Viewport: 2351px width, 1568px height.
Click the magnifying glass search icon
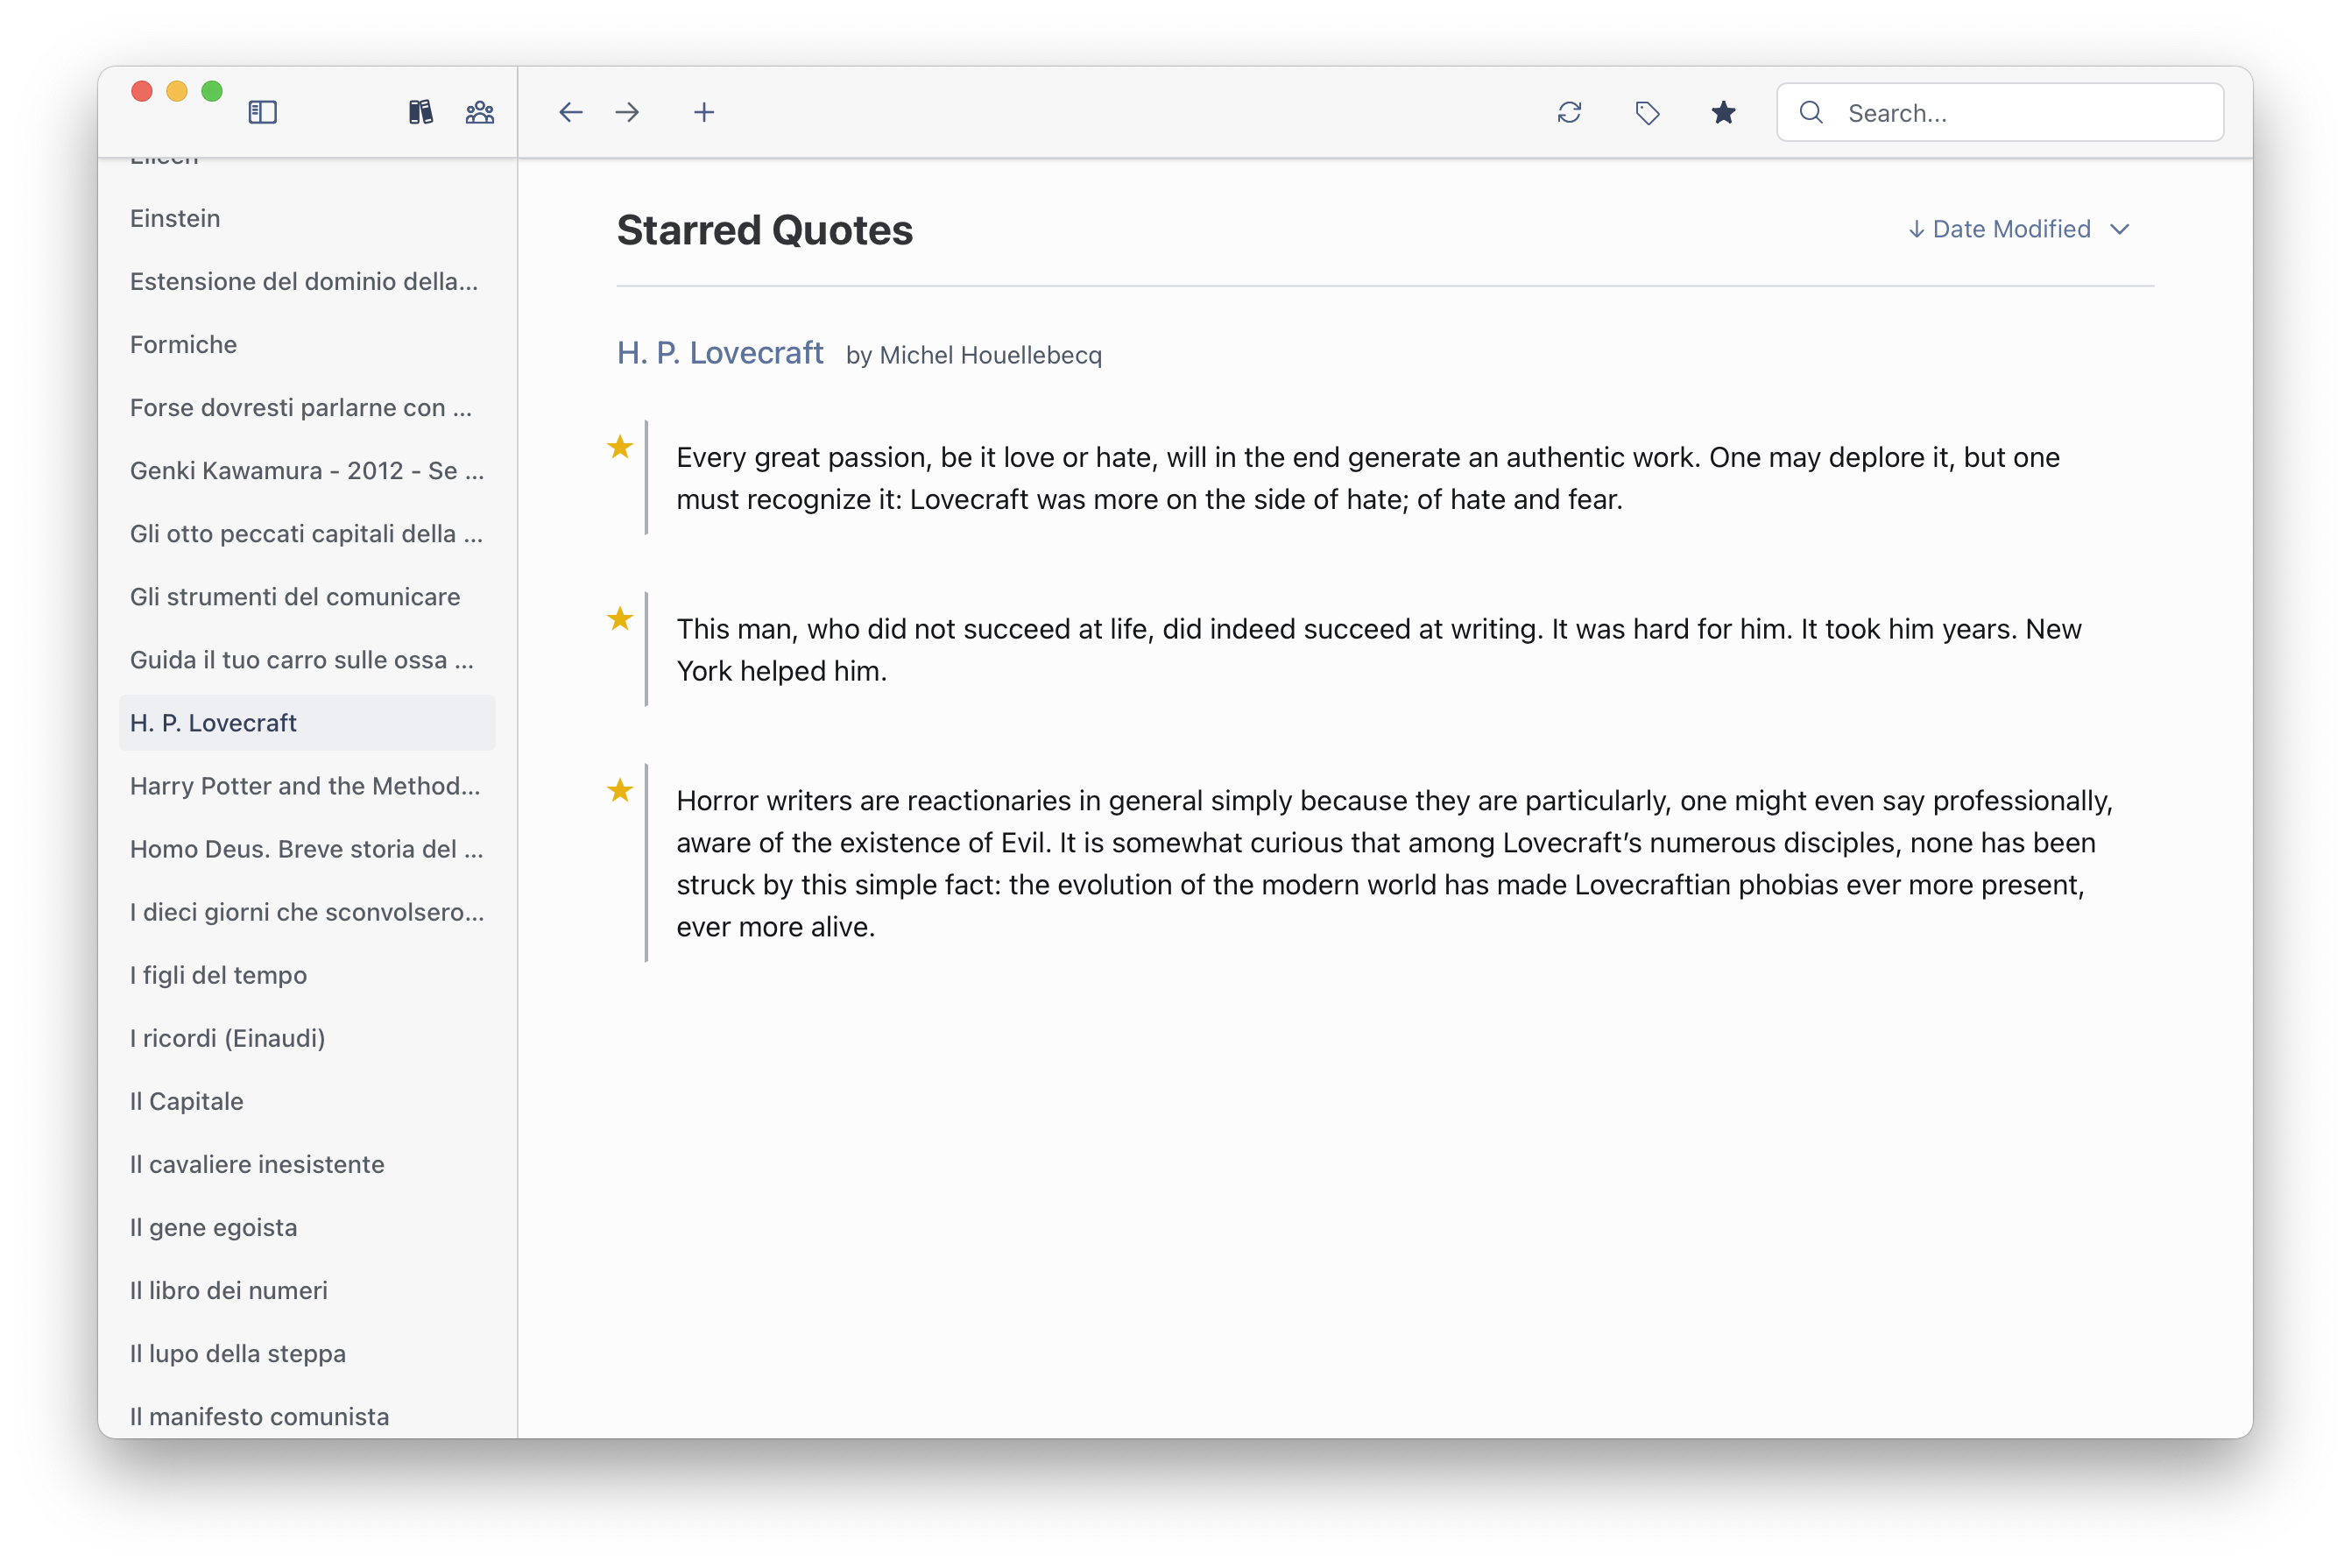pos(1811,112)
